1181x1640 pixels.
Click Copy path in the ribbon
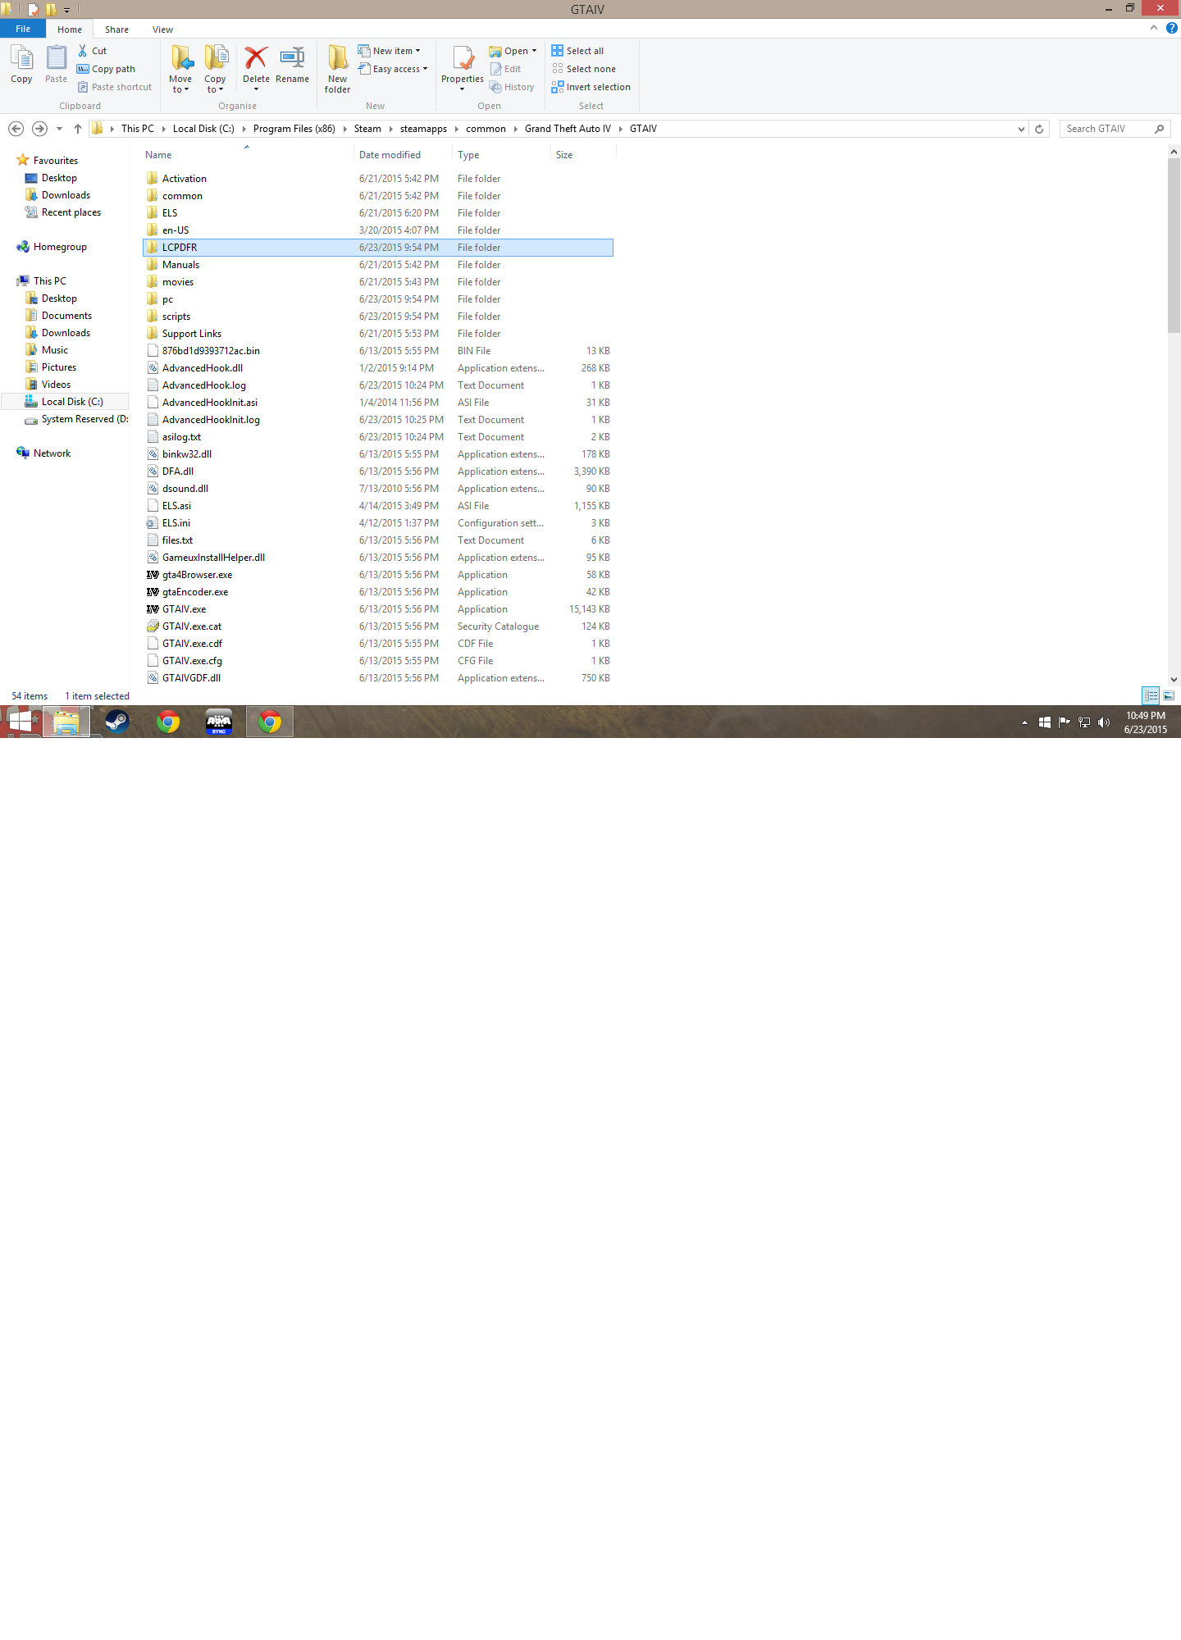click(x=106, y=69)
